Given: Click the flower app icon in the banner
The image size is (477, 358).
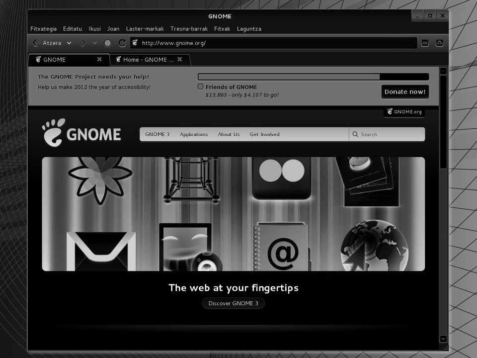Looking at the screenshot, I should pyautogui.click(x=100, y=179).
